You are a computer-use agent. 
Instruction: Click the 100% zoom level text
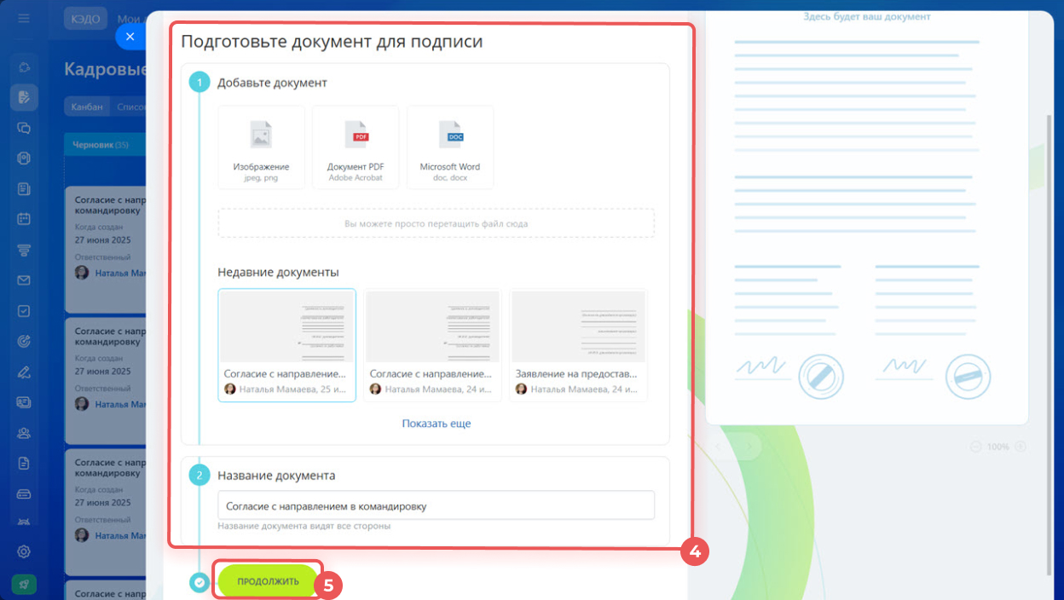997,447
